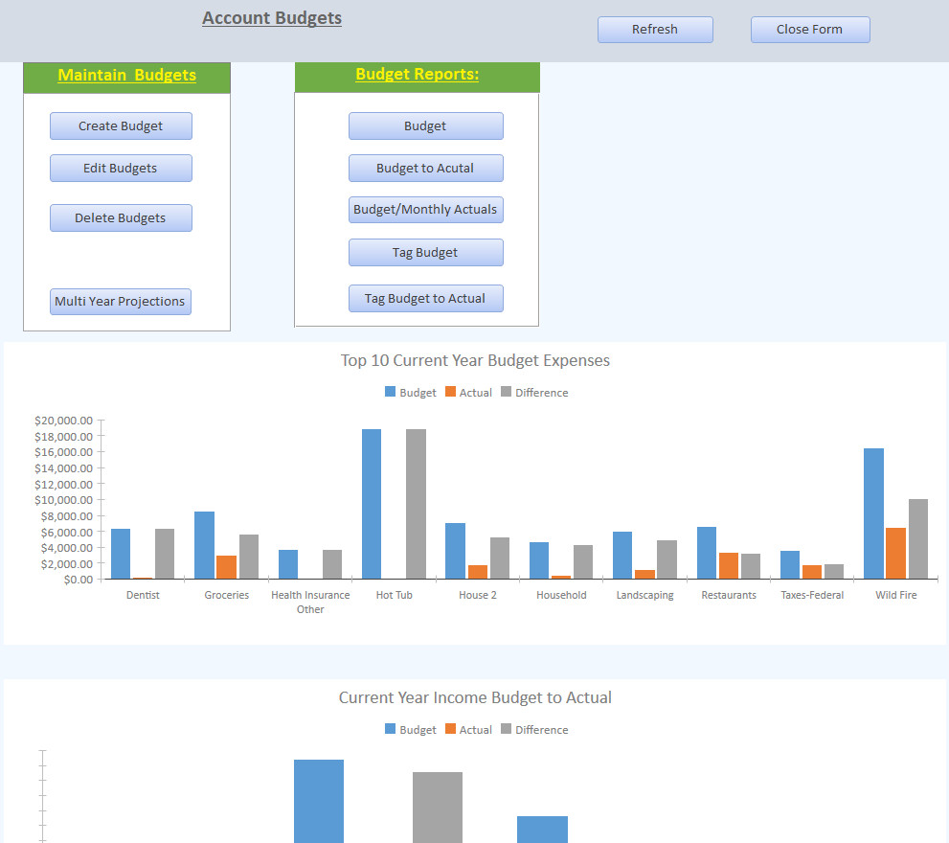Click the Maintain Budgets header
The height and width of the screenshot is (843, 949).
click(x=126, y=75)
